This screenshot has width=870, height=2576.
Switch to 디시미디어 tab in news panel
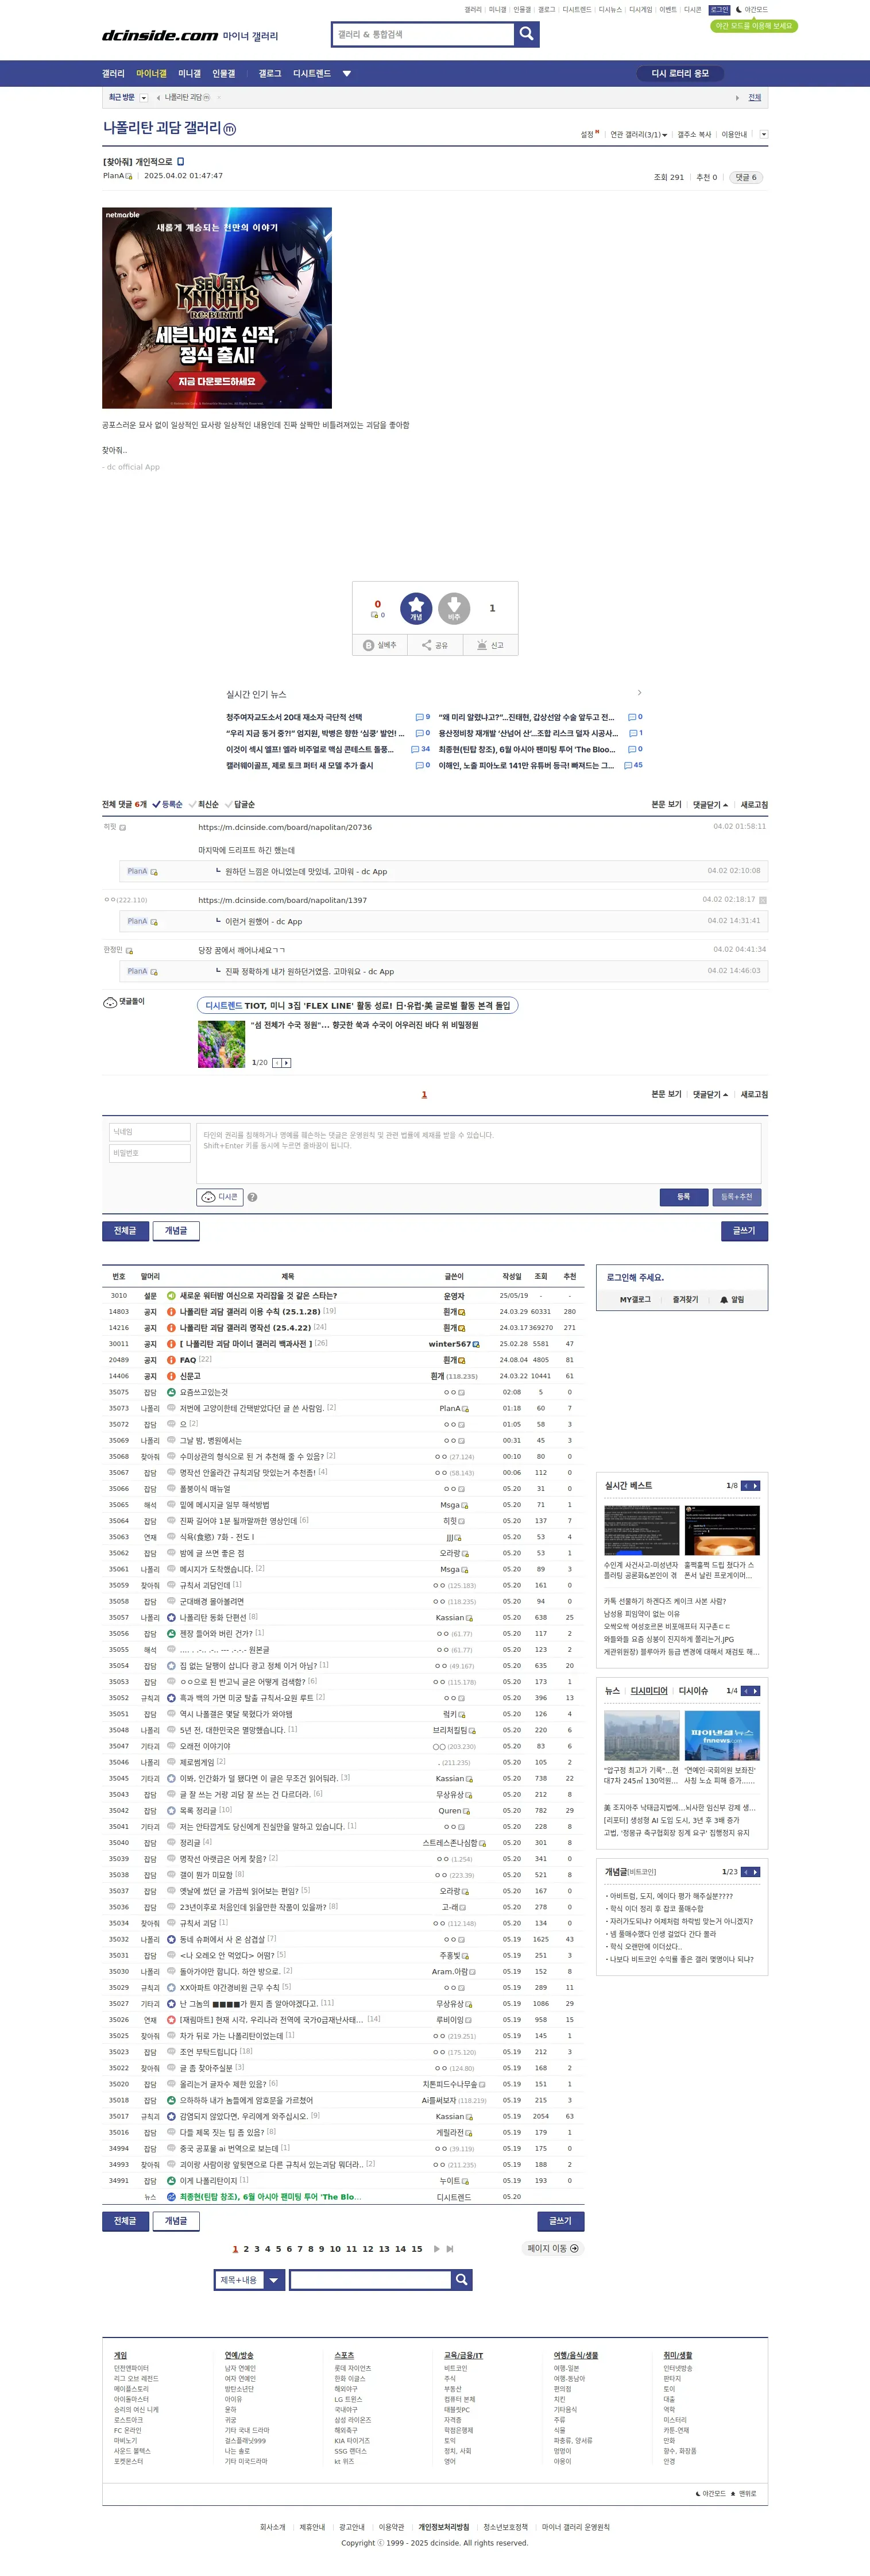[x=649, y=1691]
